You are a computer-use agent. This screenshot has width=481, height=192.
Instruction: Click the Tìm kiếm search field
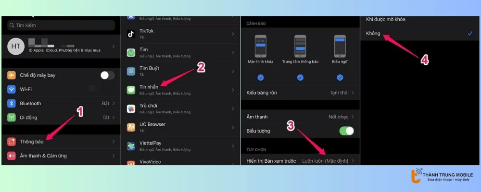pos(62,25)
